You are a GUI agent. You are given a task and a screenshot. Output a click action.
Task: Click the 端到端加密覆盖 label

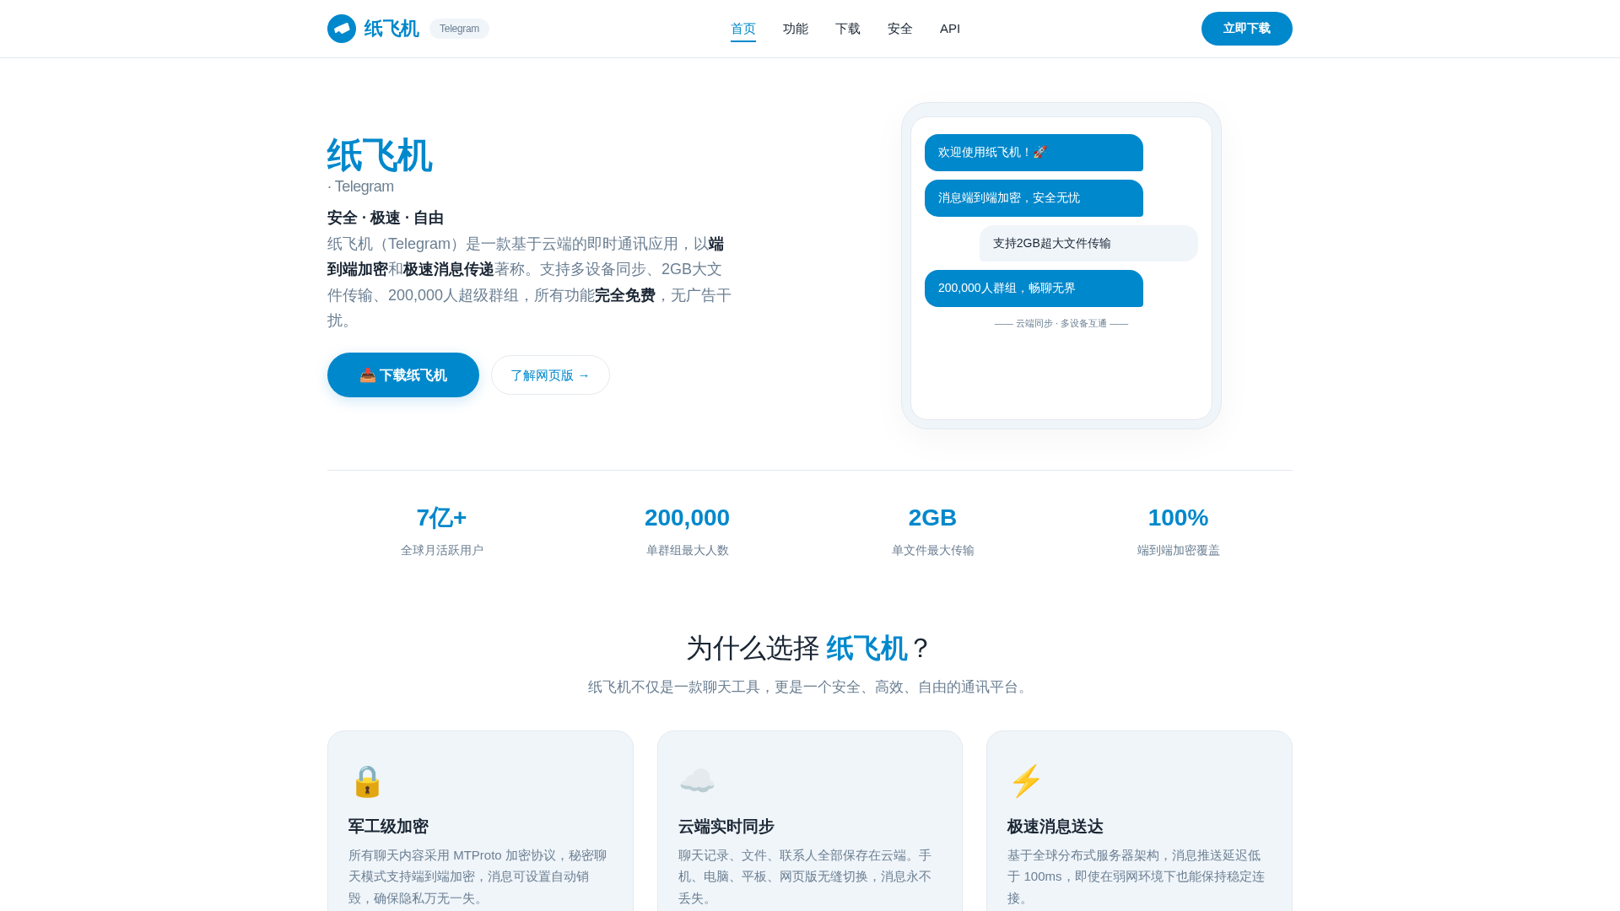(x=1179, y=550)
